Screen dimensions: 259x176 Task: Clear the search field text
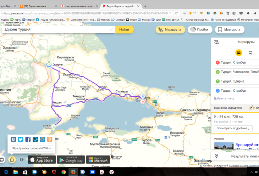click(111, 30)
